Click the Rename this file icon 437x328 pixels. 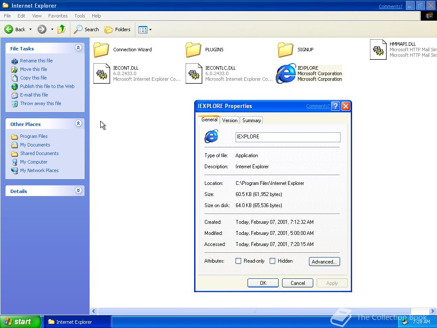(15, 61)
